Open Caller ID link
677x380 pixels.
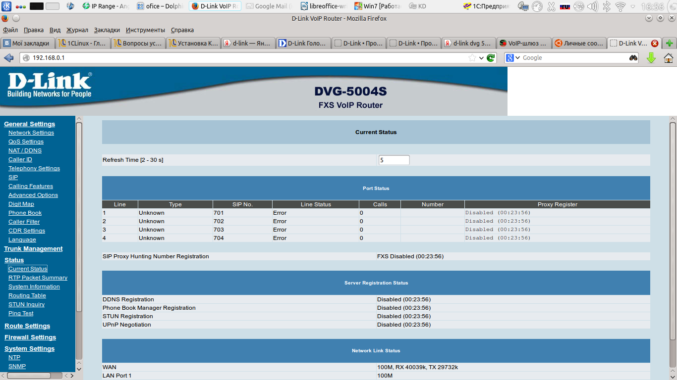click(x=20, y=159)
